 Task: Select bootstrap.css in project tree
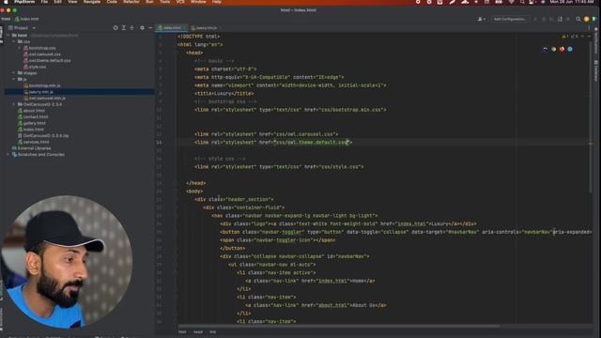click(x=39, y=48)
